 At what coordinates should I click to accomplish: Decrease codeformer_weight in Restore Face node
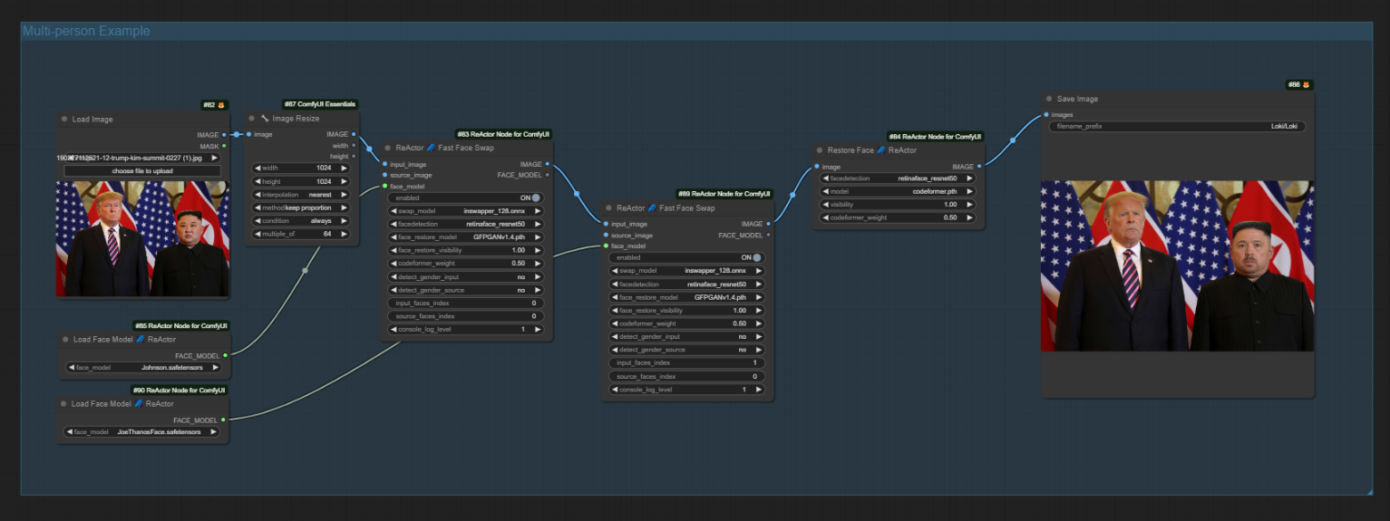tap(827, 217)
